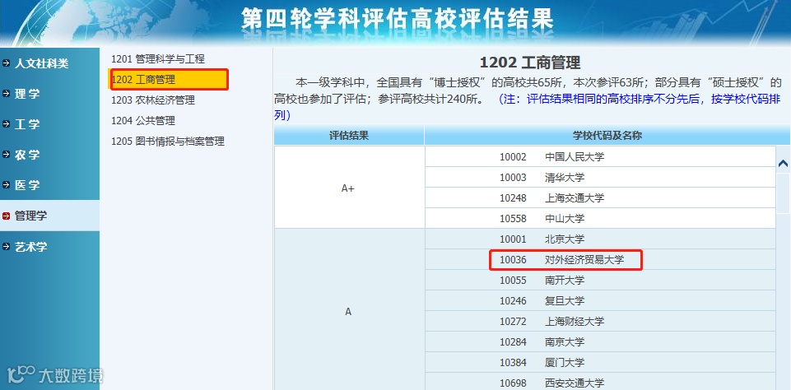Click arrow icon beside 艺术学
This screenshot has height=390, width=791.
(6, 247)
